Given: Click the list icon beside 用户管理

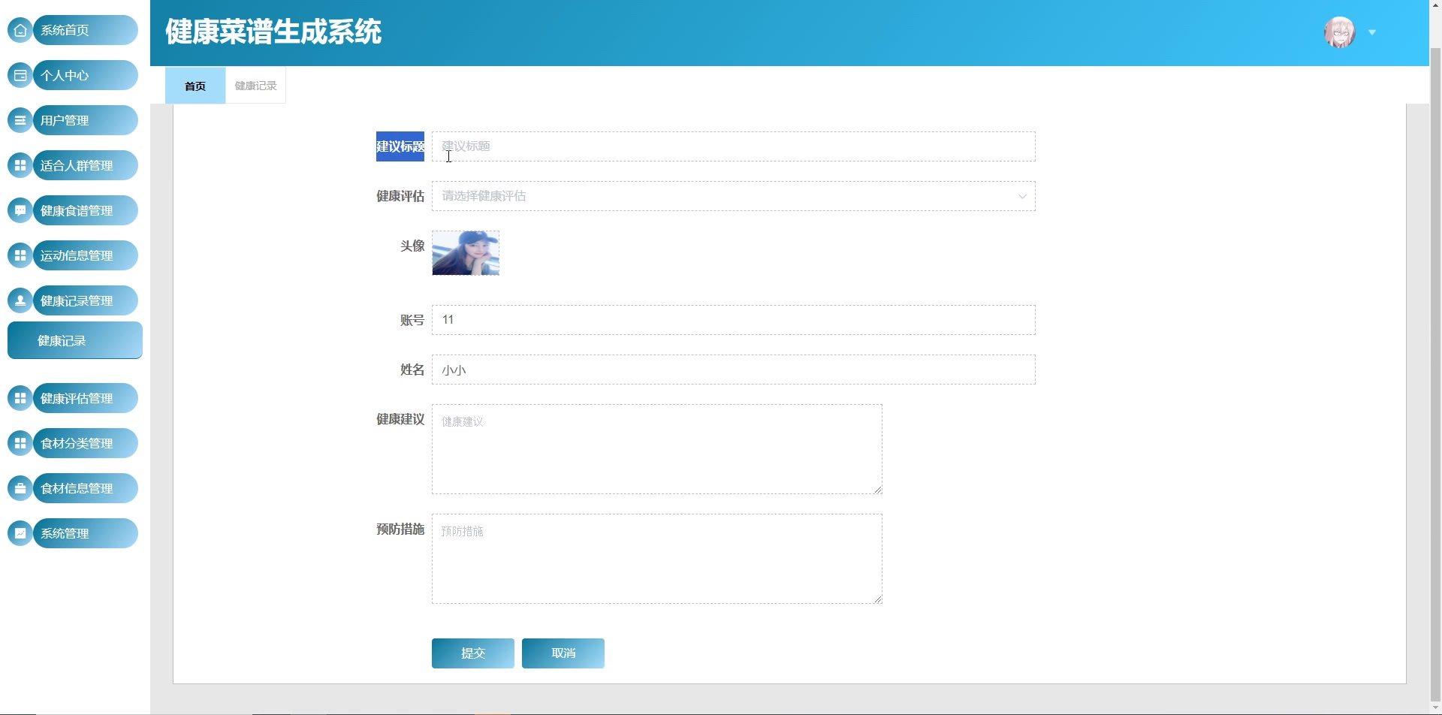Looking at the screenshot, I should click(x=20, y=120).
